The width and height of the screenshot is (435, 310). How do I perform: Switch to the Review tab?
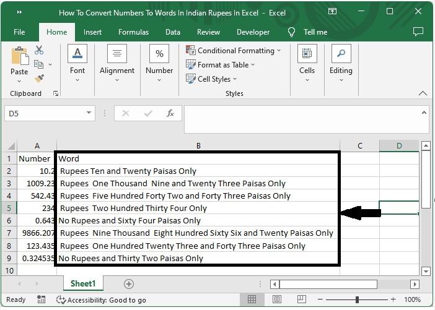[x=208, y=32]
